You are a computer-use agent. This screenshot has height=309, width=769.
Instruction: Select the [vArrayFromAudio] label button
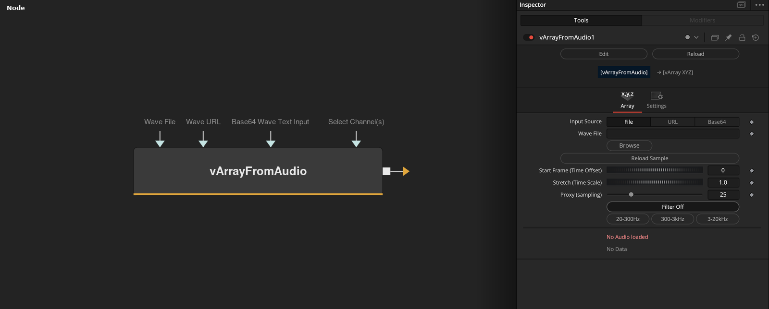point(624,72)
